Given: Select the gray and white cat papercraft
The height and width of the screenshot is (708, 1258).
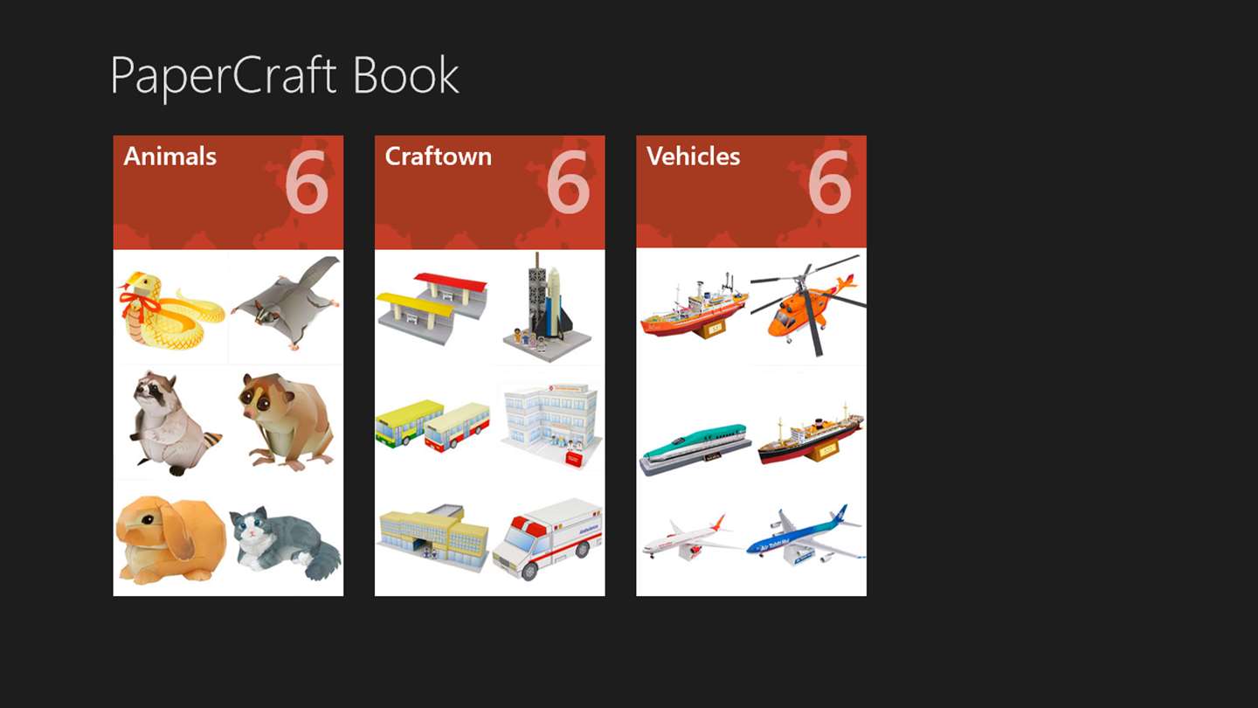Looking at the screenshot, I should (286, 538).
